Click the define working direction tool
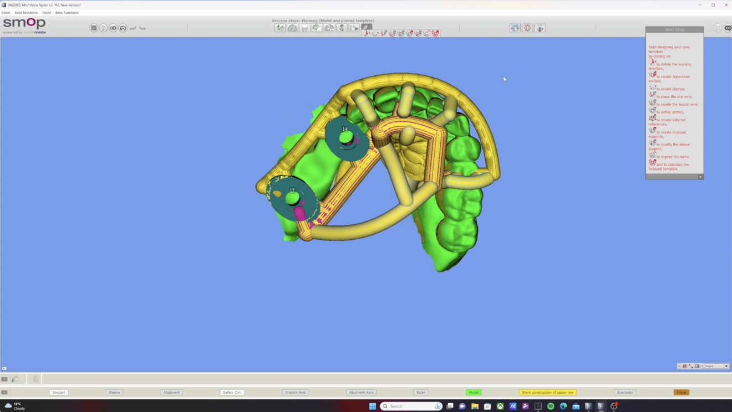This screenshot has width=732, height=412. [367, 34]
